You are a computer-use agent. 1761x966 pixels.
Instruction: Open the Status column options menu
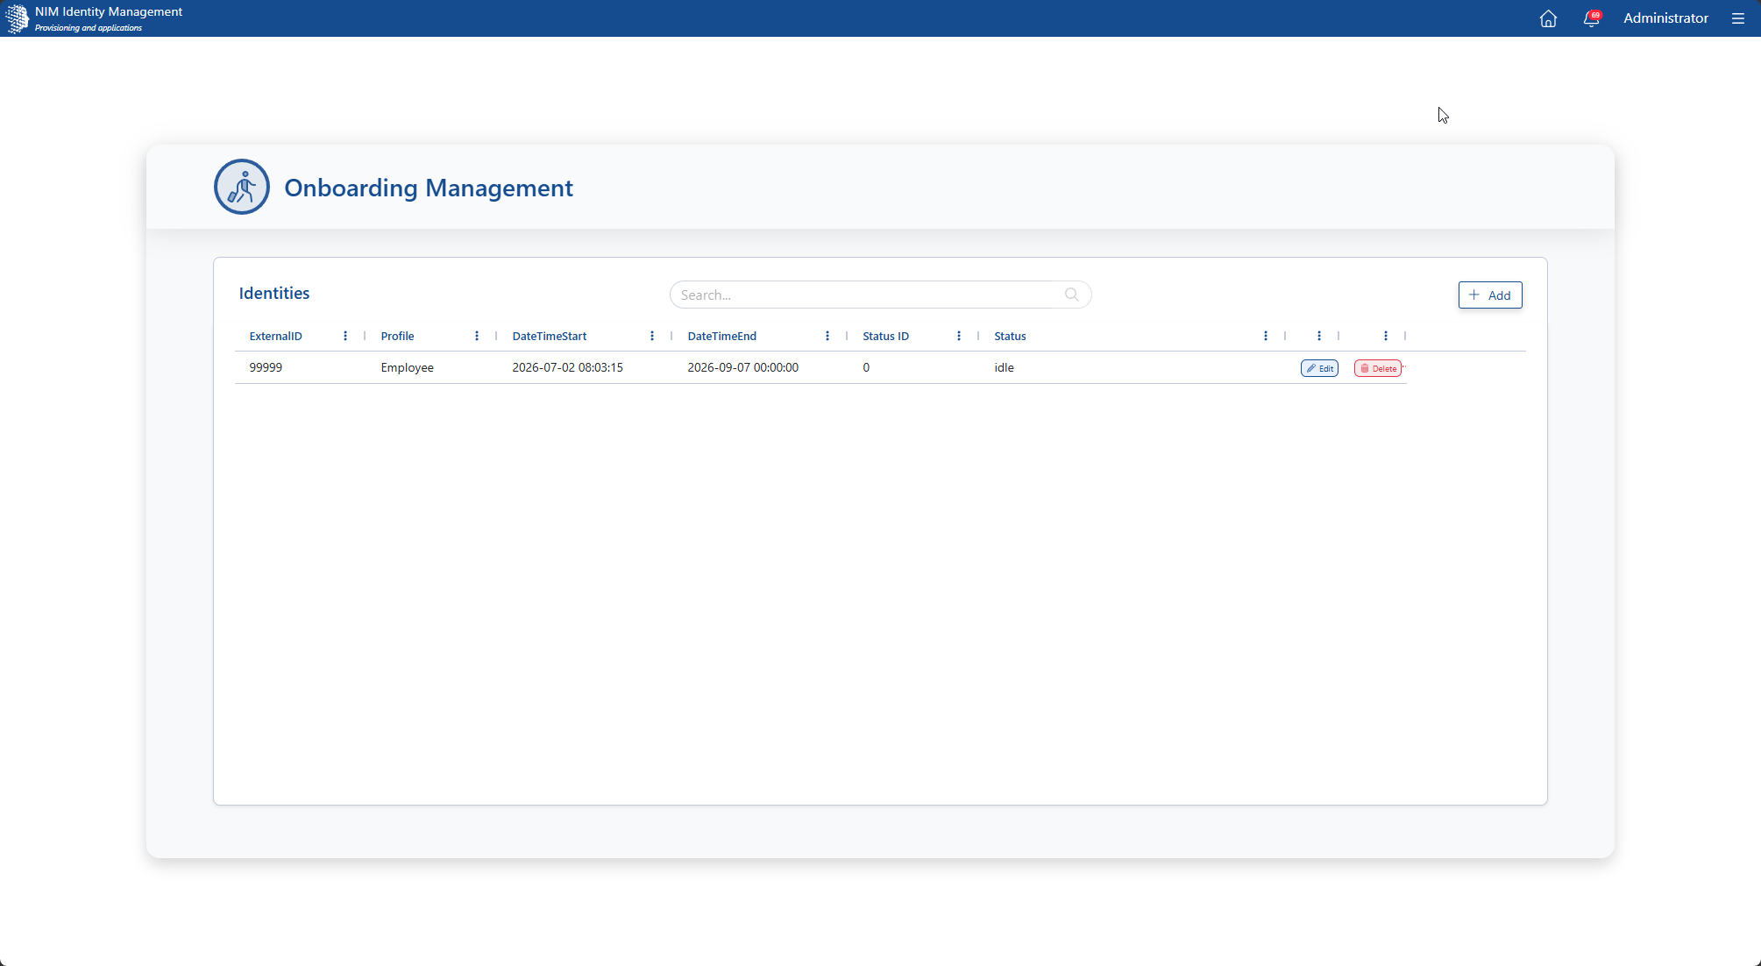tap(1266, 336)
